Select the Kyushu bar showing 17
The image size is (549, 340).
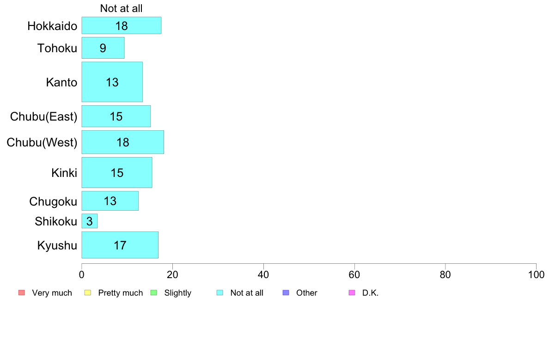click(x=120, y=245)
